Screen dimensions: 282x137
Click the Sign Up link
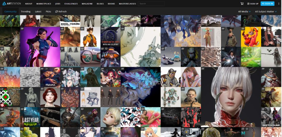click(x=253, y=4)
